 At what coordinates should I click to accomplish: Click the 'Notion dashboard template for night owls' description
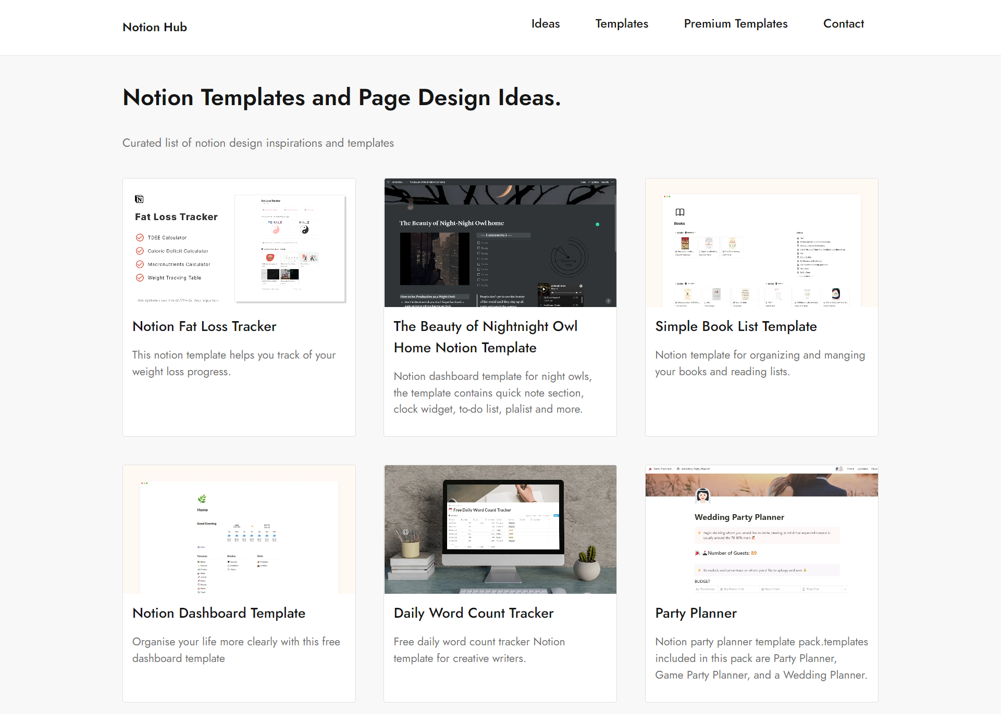coord(492,393)
